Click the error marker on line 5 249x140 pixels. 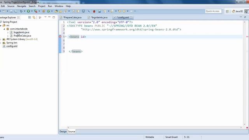click(x=60, y=37)
